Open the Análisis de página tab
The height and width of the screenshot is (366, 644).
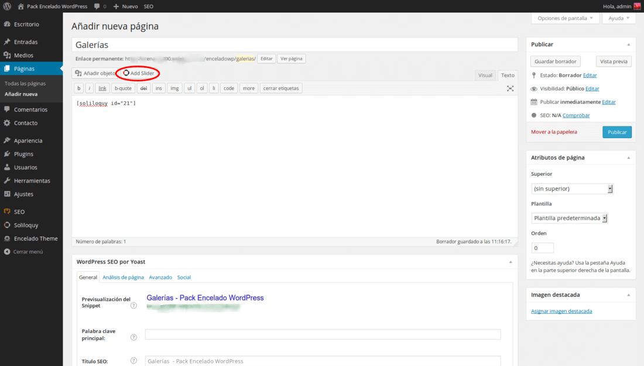pos(123,277)
